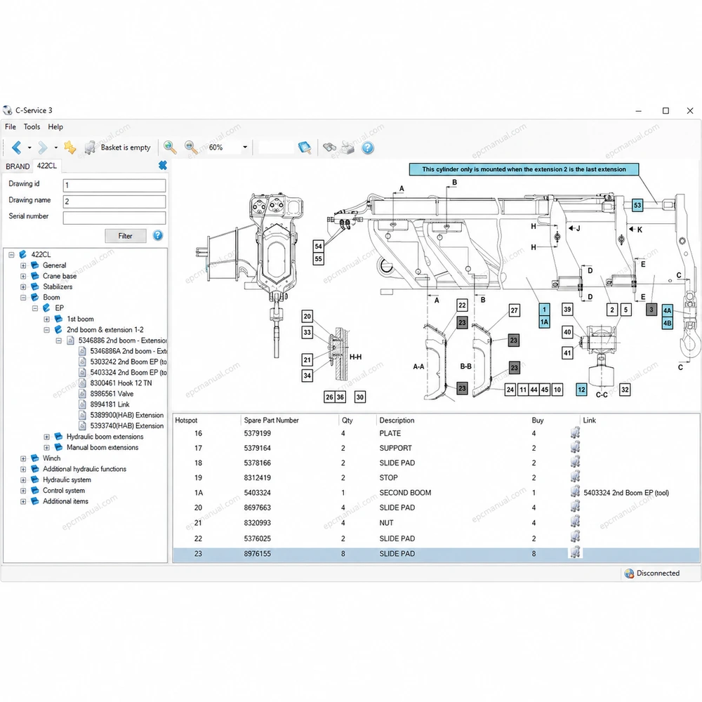Go forward with the forward arrow
Image resolution: width=702 pixels, height=702 pixels.
43,147
